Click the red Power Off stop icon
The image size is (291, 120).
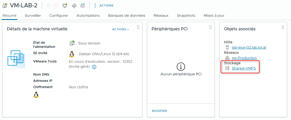pos(56,5)
